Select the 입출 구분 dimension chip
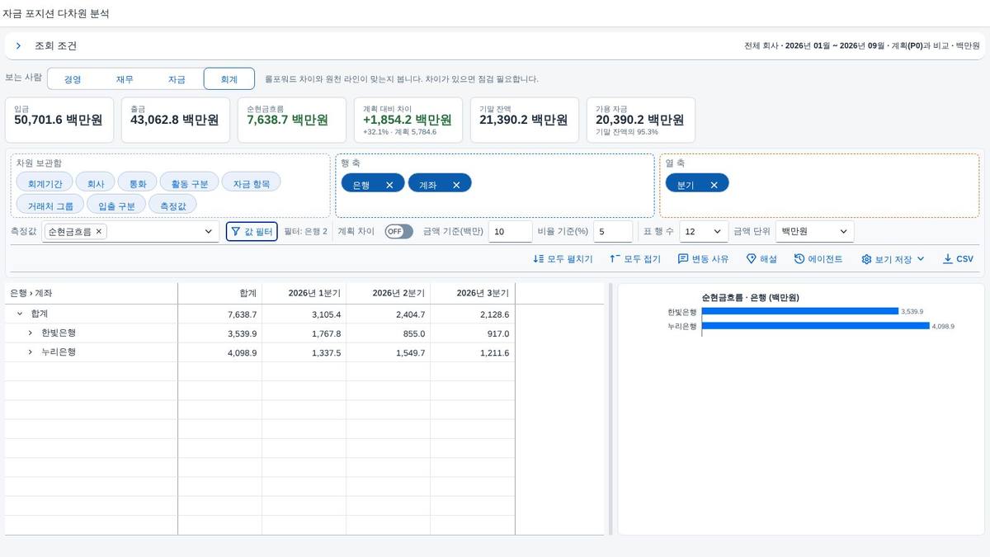Screen dimensions: 990x557 coord(116,205)
